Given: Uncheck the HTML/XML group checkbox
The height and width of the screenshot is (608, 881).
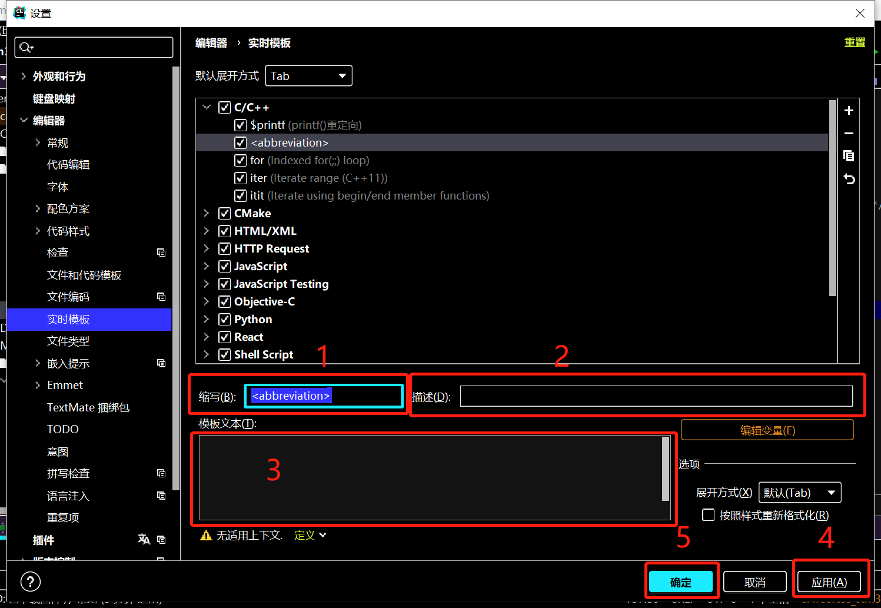Looking at the screenshot, I should pyautogui.click(x=224, y=231).
